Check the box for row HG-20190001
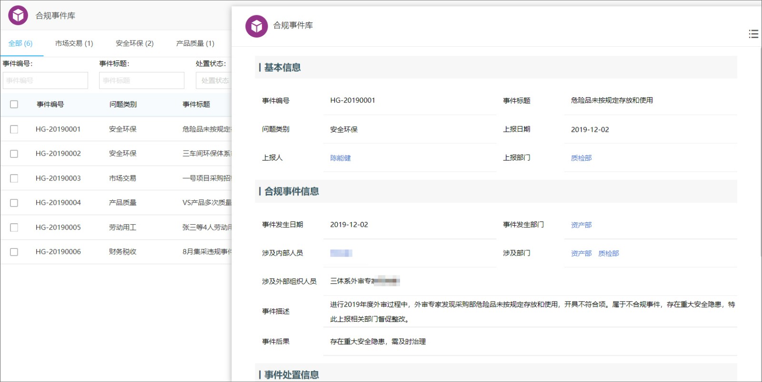The height and width of the screenshot is (382, 762). pyautogui.click(x=14, y=129)
